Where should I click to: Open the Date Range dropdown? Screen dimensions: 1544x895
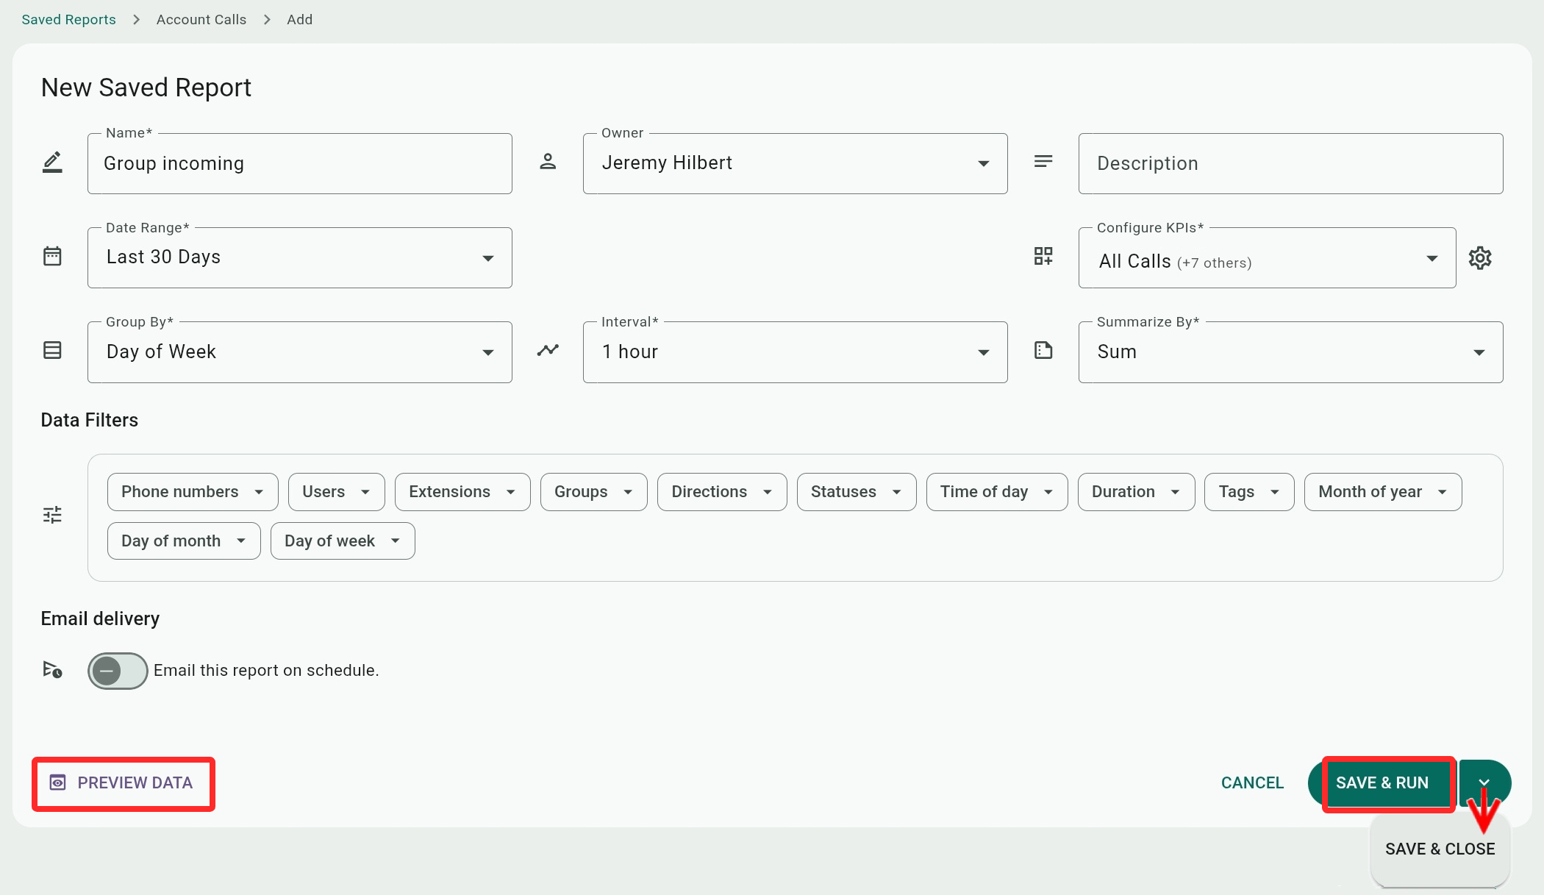coord(299,257)
